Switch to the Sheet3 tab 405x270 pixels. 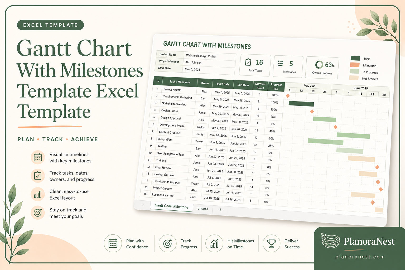coord(203,209)
